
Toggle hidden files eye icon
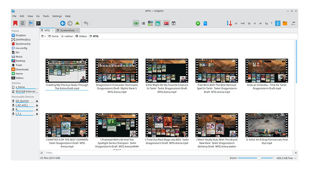coord(136,23)
